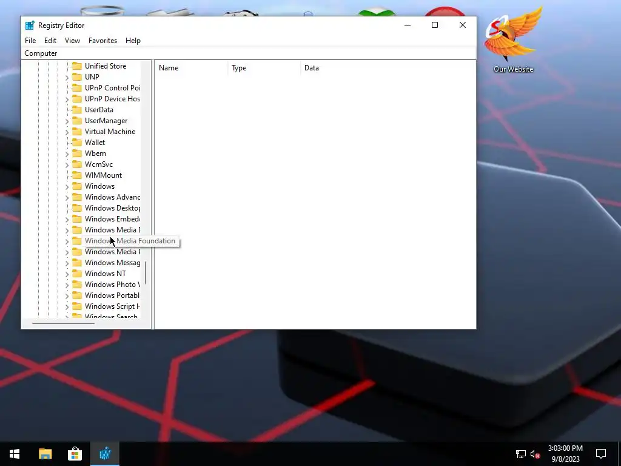
Task: Select the WIMMount folder icon
Action: click(77, 175)
